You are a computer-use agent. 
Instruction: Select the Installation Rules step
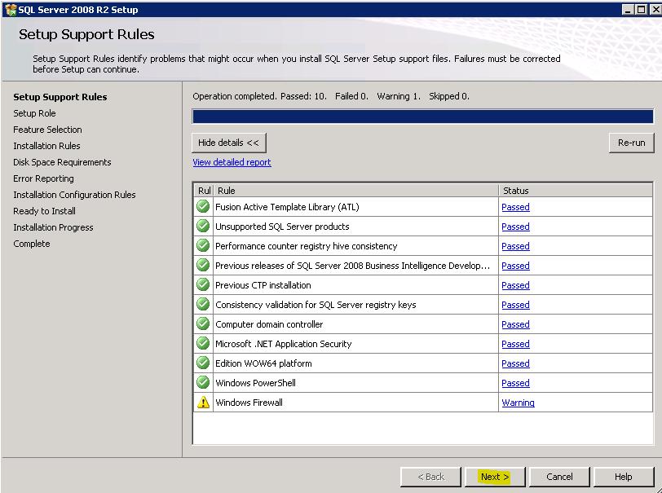tap(46, 146)
